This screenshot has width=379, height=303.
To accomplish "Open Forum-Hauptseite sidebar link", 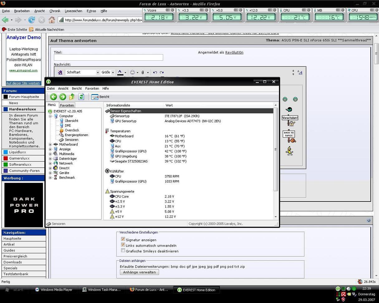I will point(24,97).
